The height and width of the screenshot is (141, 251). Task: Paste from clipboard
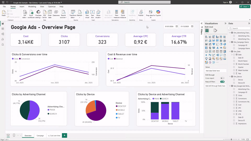[x=3, y=13]
